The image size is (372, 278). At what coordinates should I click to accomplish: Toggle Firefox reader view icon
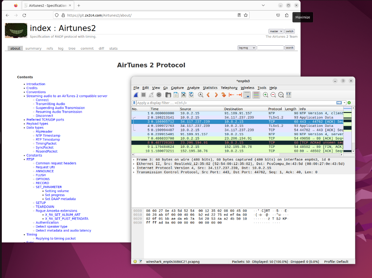pyautogui.click(x=239, y=15)
